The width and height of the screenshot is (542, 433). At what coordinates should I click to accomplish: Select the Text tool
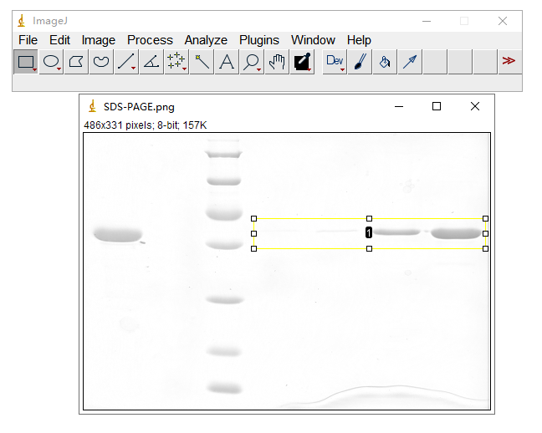[227, 61]
